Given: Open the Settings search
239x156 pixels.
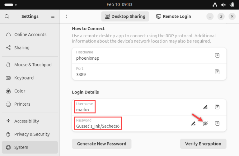Looking at the screenshot, I should (7, 16).
